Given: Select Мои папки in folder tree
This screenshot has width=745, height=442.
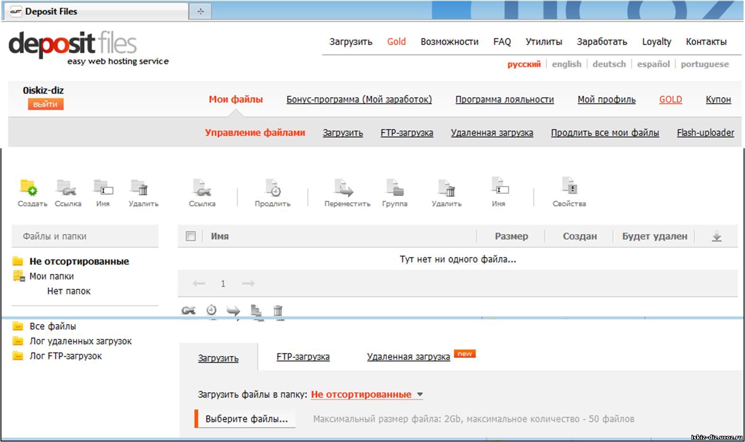Looking at the screenshot, I should click(52, 276).
